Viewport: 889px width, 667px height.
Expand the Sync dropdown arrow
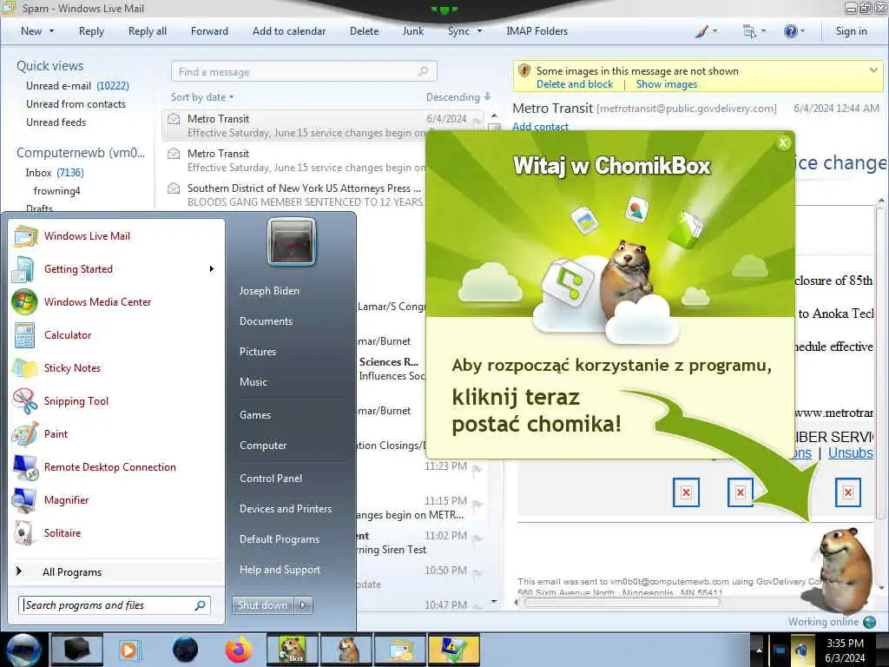[x=479, y=31]
